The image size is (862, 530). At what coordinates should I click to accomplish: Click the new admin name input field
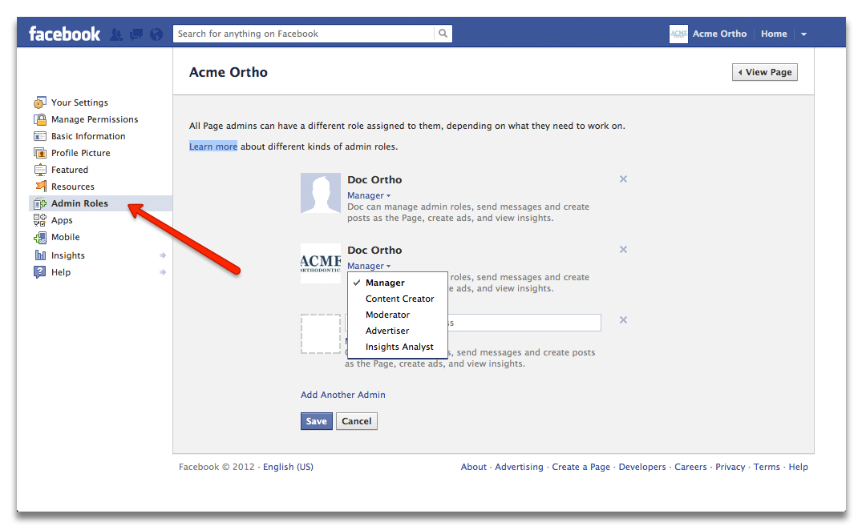473,323
